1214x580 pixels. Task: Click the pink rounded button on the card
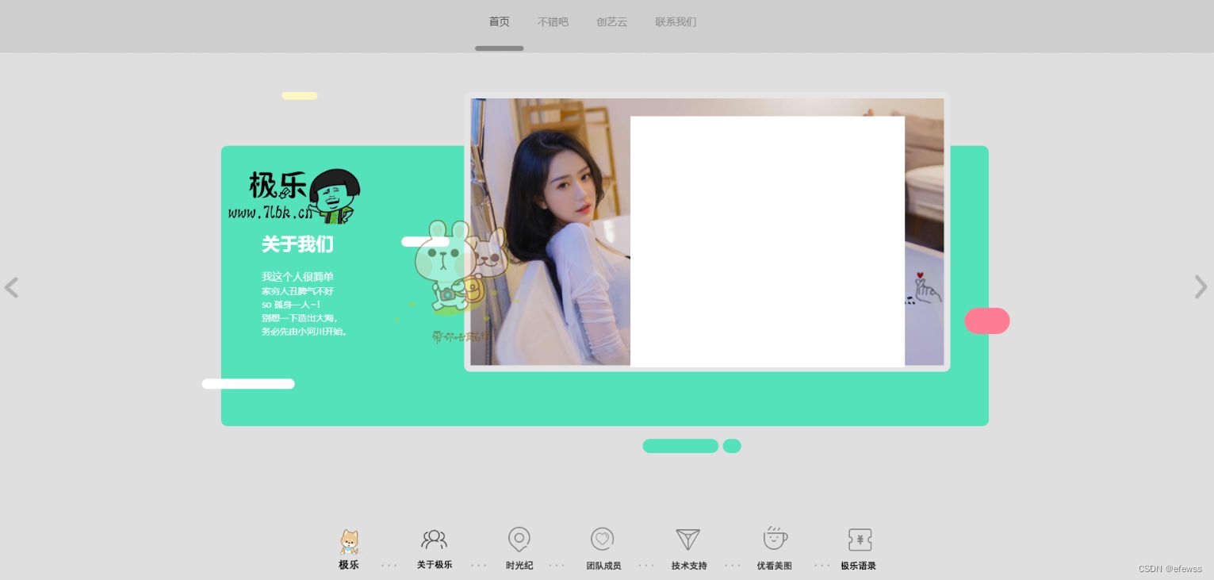point(986,321)
